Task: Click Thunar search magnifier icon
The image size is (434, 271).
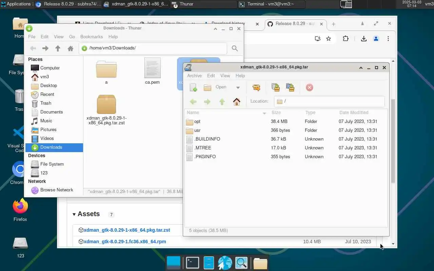Action: [x=235, y=48]
